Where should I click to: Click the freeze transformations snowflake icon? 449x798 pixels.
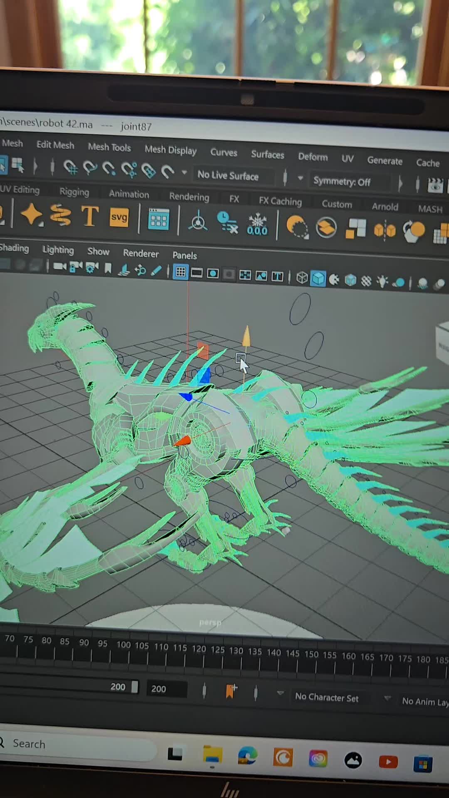[x=257, y=224]
